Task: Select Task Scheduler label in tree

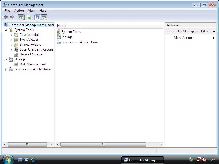Action: [x=30, y=35]
